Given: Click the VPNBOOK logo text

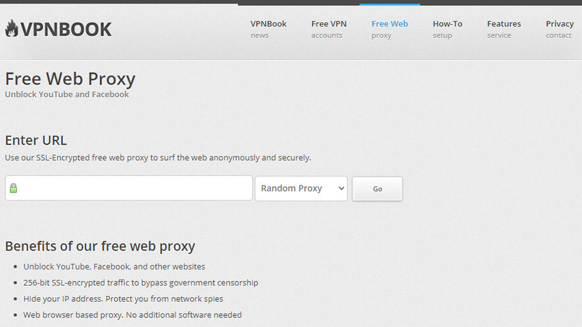Looking at the screenshot, I should click(65, 29).
